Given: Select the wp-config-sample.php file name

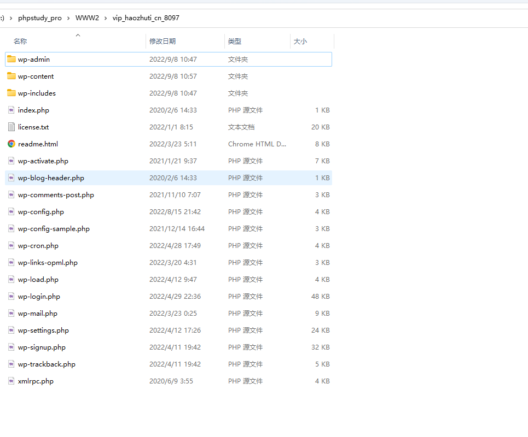Looking at the screenshot, I should 54,228.
